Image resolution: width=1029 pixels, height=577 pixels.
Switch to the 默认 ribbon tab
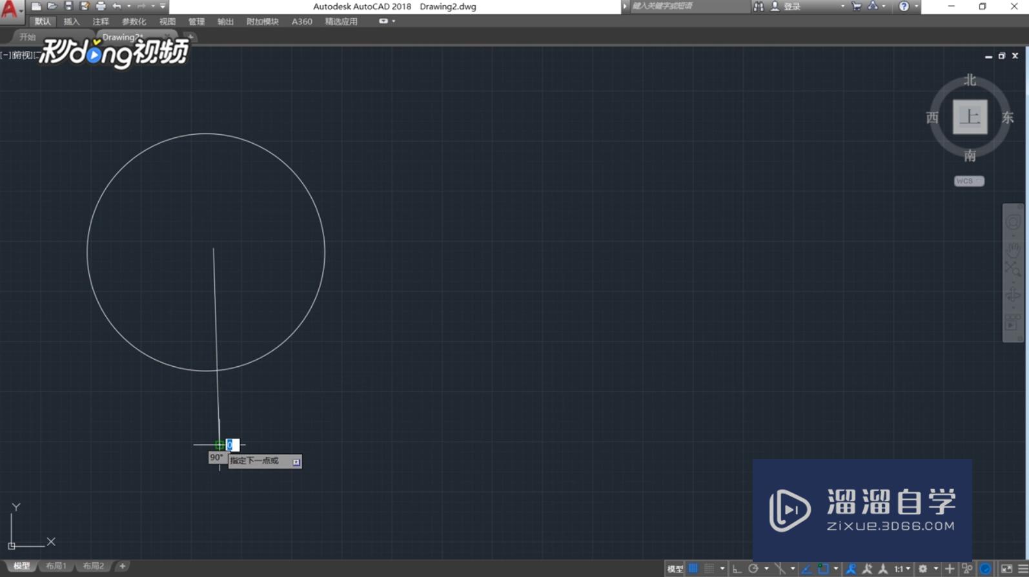pos(43,21)
